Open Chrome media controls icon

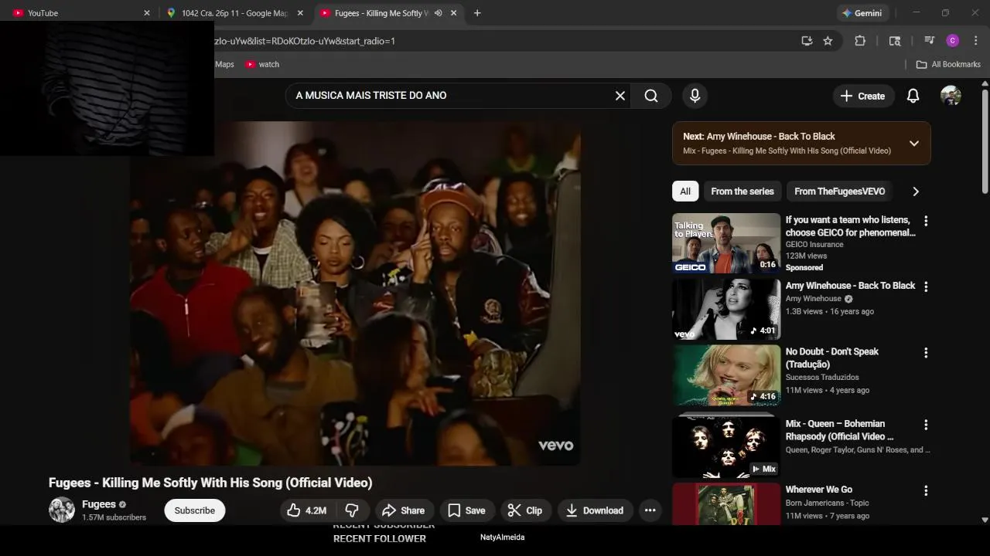[x=929, y=41]
